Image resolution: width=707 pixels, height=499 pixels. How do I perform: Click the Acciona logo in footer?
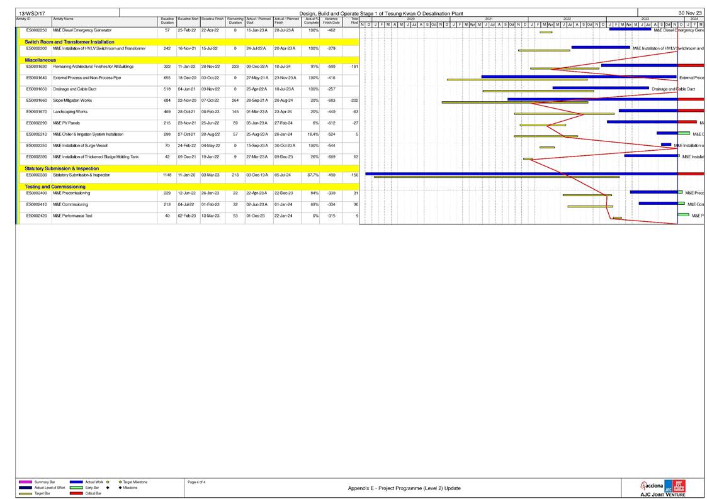[653, 485]
